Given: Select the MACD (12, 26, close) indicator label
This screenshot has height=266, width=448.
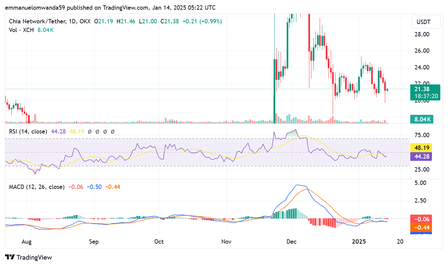Looking at the screenshot, I should pyautogui.click(x=36, y=187).
